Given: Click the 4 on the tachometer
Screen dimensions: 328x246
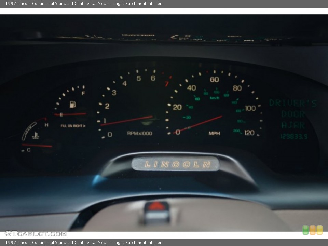Looking at the screenshot, I should (x=124, y=83).
